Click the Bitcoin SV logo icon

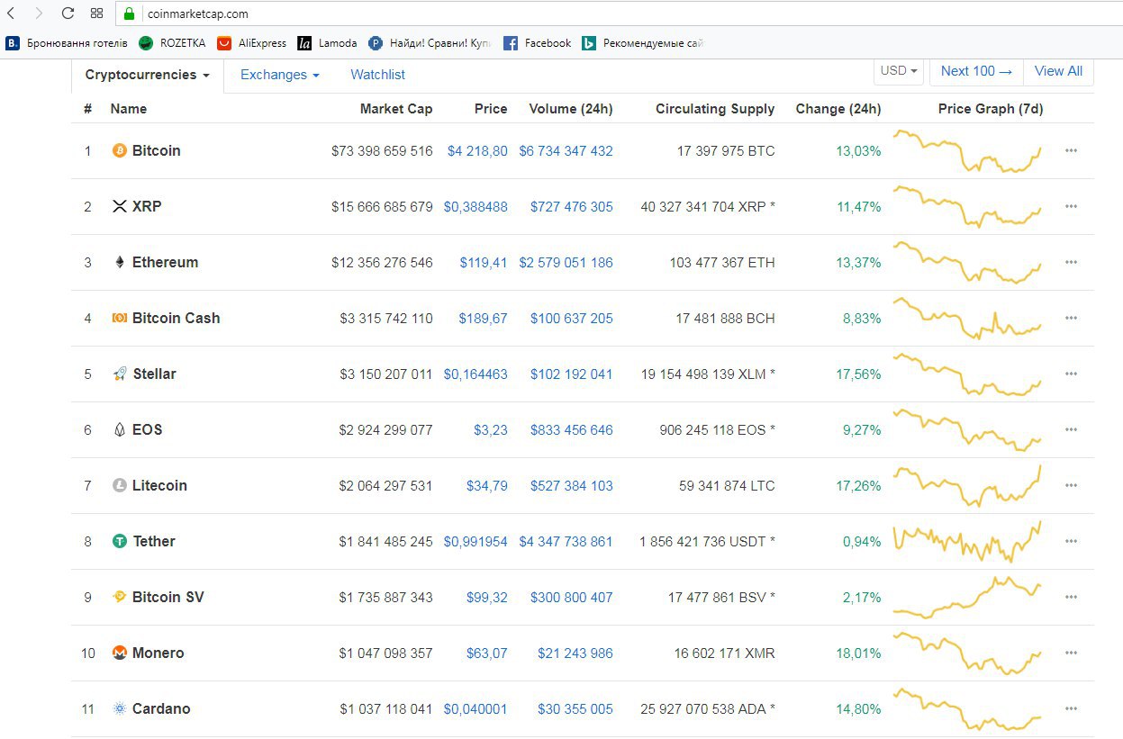click(119, 597)
